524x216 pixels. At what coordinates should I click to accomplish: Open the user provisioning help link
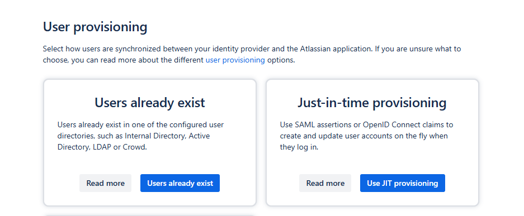pos(235,60)
